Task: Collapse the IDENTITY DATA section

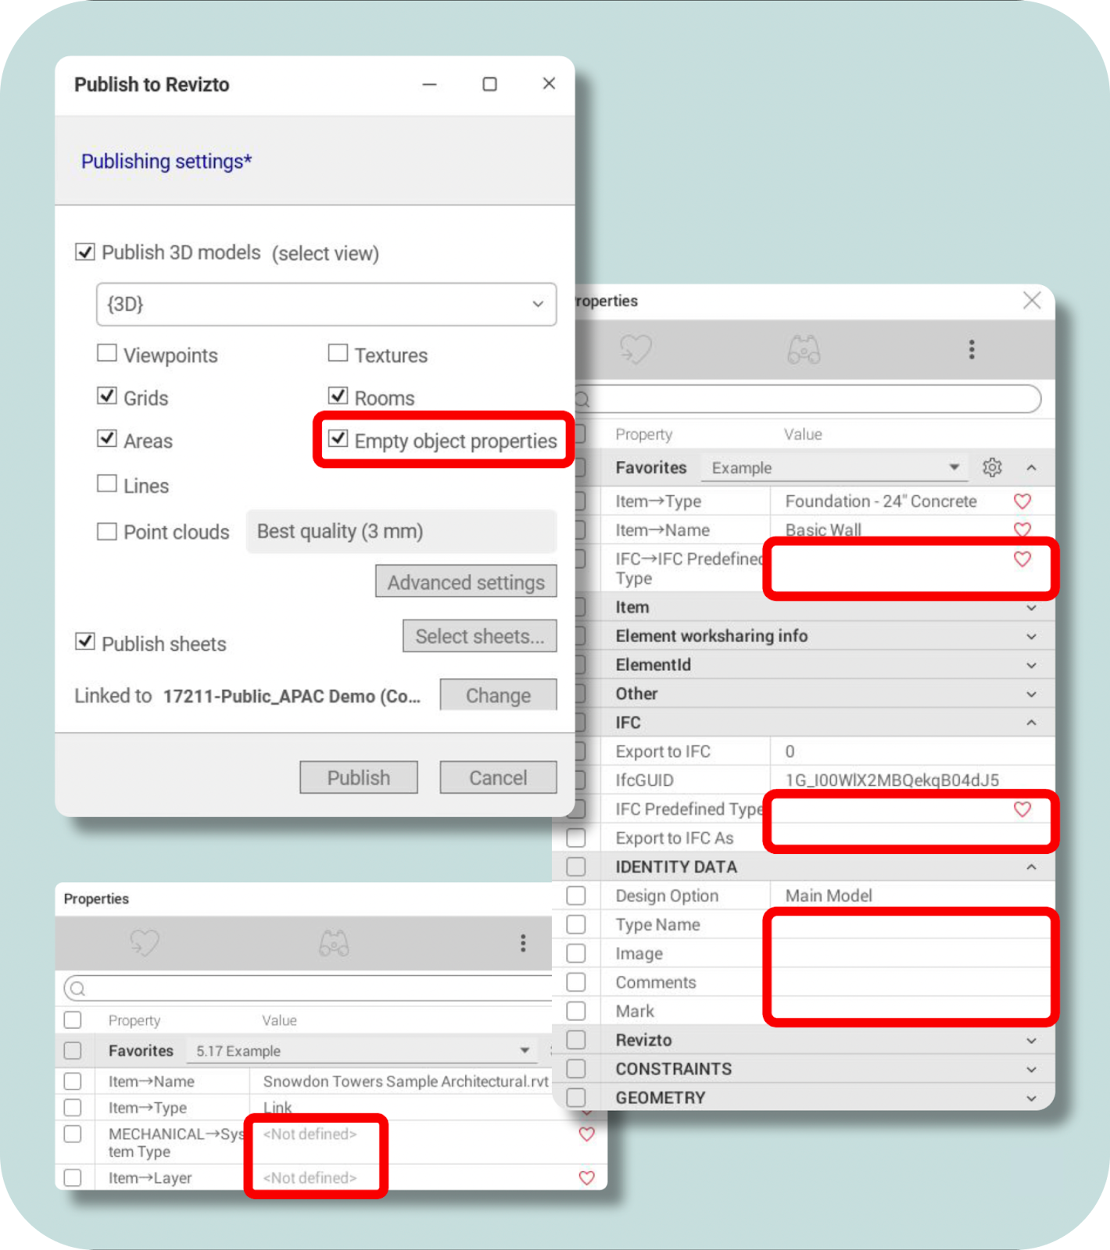Action: [1032, 866]
